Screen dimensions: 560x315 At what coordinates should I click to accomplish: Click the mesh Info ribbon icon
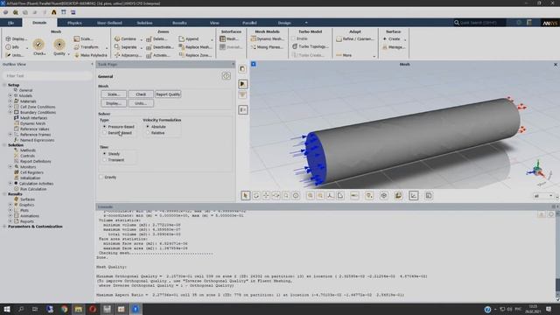pyautogui.click(x=12, y=47)
